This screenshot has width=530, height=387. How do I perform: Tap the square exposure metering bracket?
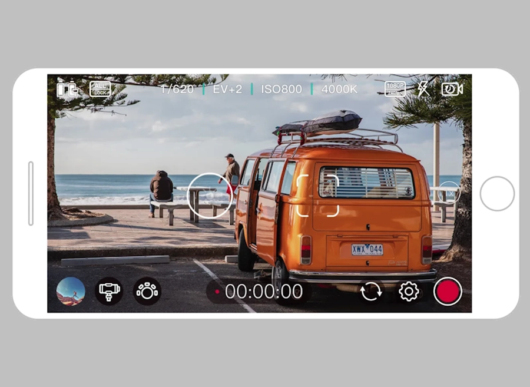click(x=318, y=196)
